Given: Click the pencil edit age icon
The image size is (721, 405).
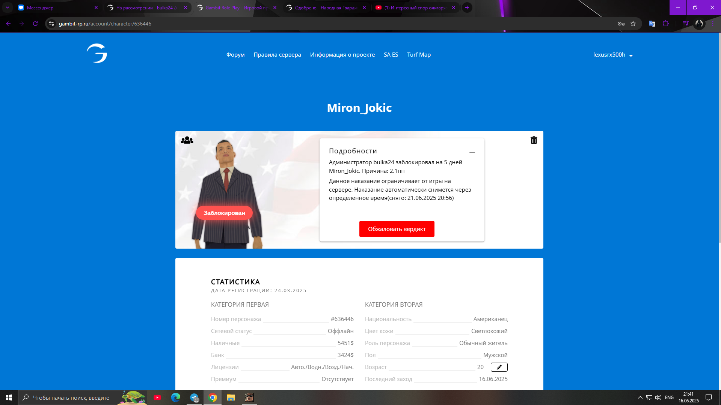Looking at the screenshot, I should (499, 367).
